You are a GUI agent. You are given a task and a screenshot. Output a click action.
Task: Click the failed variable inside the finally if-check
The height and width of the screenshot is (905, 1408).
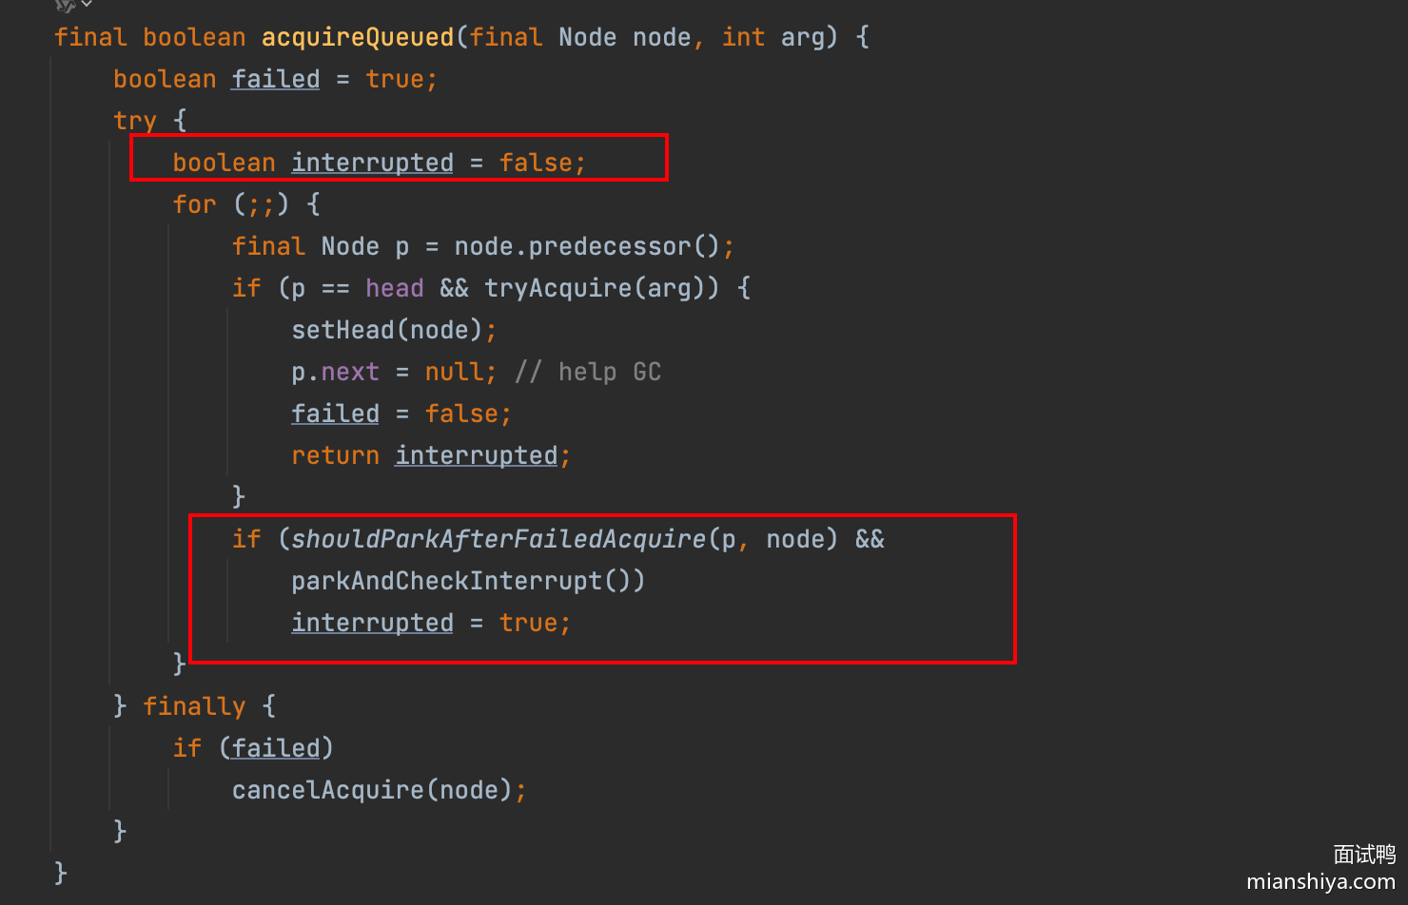[276, 748]
